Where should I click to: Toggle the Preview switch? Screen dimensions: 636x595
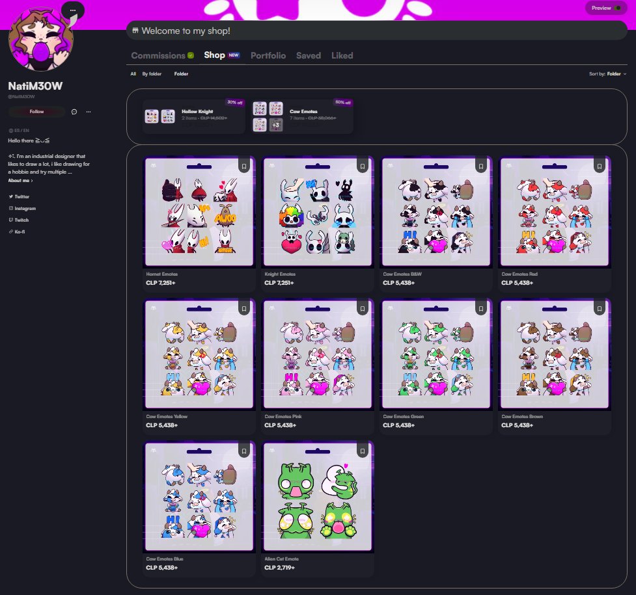[618, 8]
